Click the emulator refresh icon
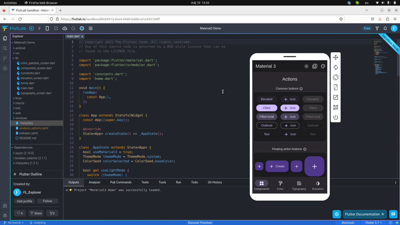The width and height of the screenshot is (400, 225). (x=336, y=67)
